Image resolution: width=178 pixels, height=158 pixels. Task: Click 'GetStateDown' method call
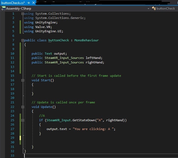84,120
